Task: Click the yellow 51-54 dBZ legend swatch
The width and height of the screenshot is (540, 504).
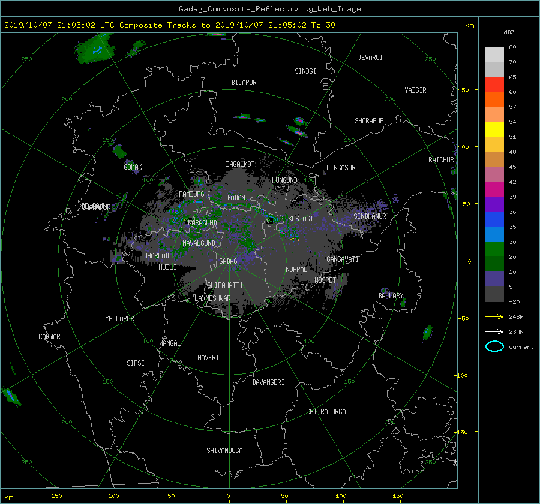Action: pyautogui.click(x=494, y=129)
